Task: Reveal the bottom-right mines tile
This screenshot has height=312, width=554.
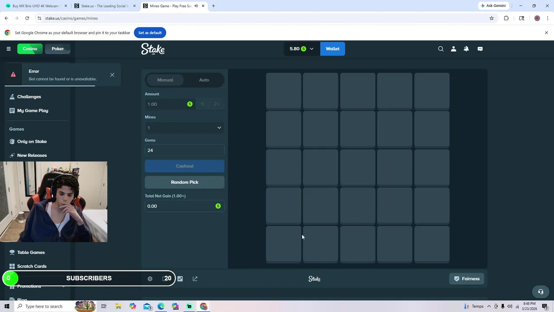Action: (432, 244)
